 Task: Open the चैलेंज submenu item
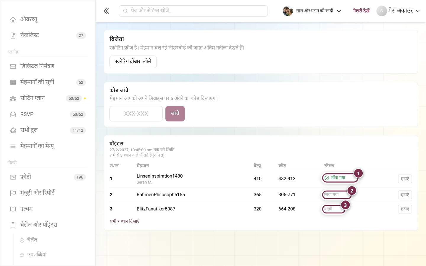click(x=33, y=240)
